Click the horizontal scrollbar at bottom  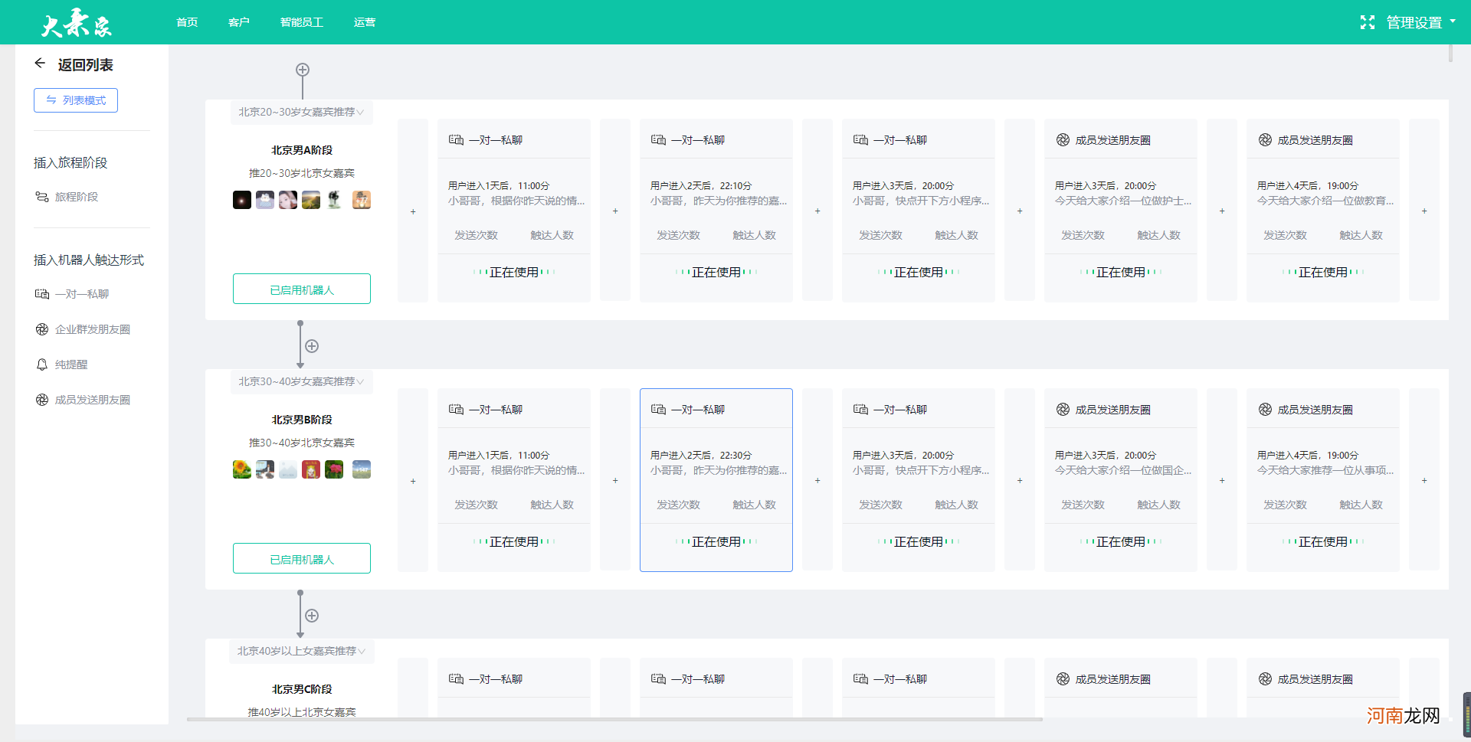pos(614,720)
